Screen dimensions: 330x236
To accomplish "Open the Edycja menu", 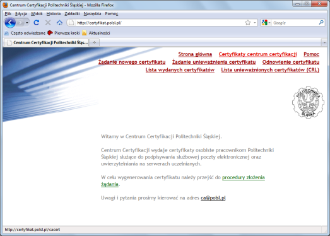I will [21, 14].
